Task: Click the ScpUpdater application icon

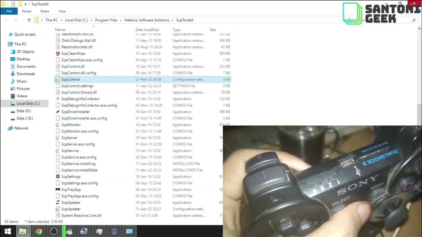Action: (x=58, y=202)
